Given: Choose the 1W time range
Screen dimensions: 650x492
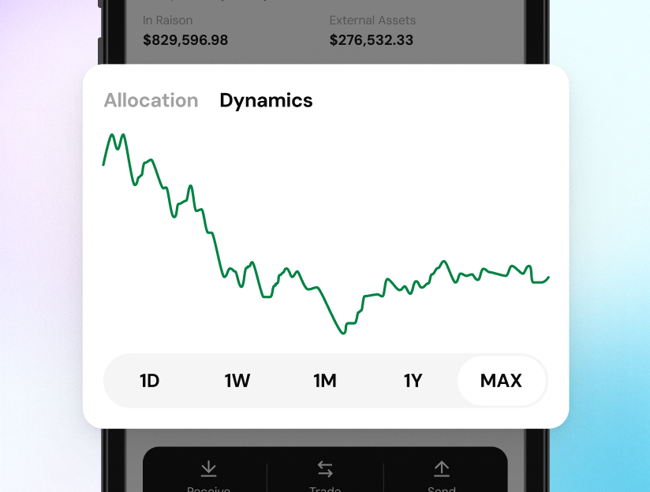Looking at the screenshot, I should [x=237, y=381].
